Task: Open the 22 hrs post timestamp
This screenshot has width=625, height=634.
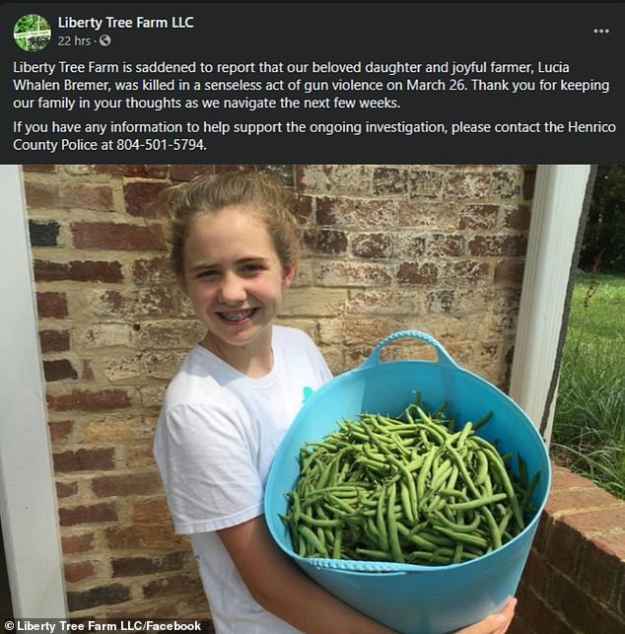Action: tap(74, 40)
